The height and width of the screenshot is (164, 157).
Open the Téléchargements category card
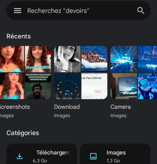42,154
